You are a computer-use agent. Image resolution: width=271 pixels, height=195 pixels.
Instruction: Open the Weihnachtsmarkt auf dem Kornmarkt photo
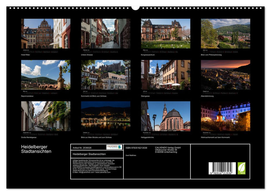pyautogui.click(x=226, y=116)
